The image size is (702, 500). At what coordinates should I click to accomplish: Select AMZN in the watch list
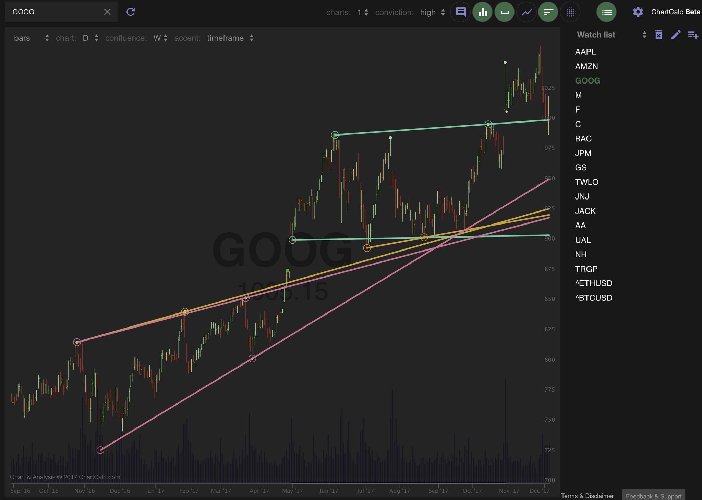[x=586, y=66]
